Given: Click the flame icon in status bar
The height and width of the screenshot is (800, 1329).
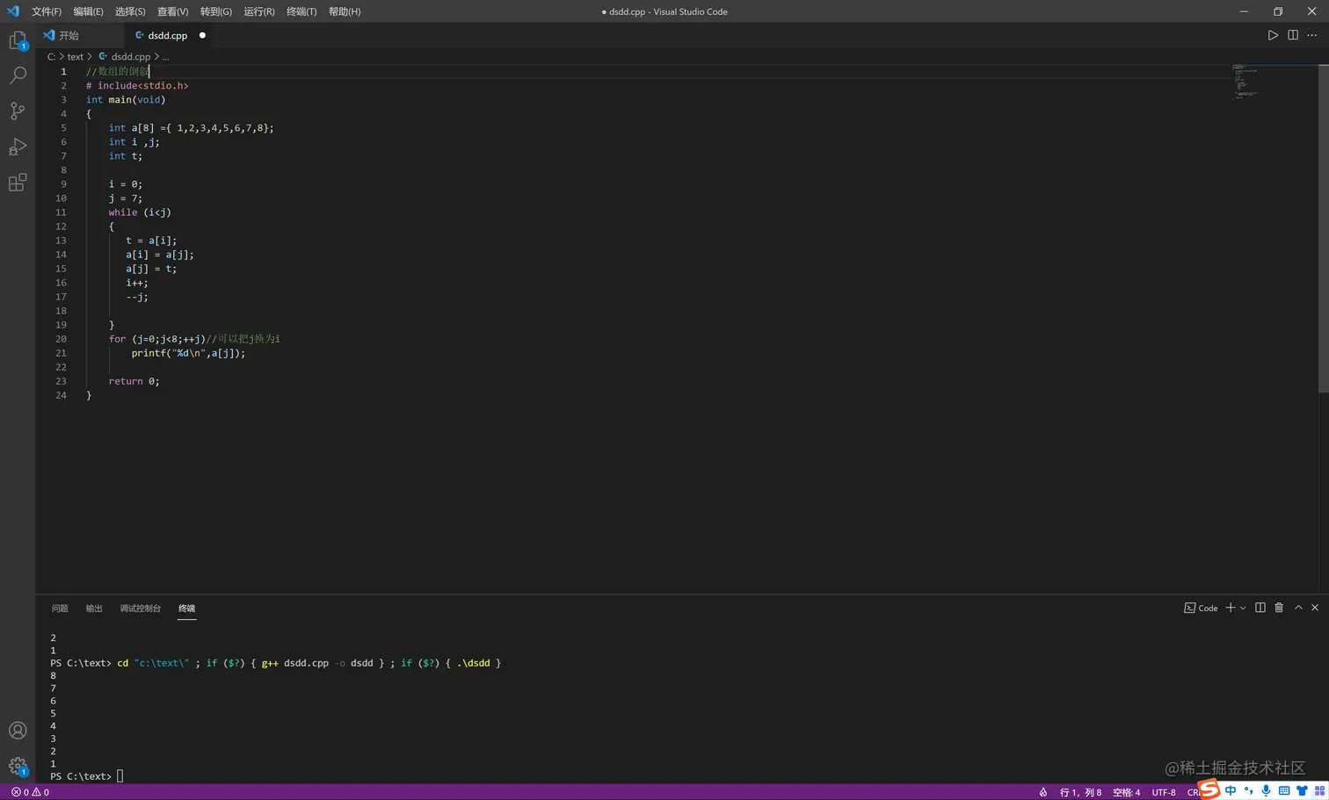Looking at the screenshot, I should tap(1043, 792).
